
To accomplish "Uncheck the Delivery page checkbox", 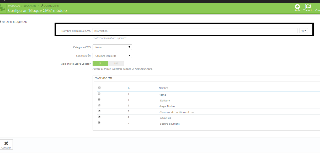I will click(x=99, y=100).
